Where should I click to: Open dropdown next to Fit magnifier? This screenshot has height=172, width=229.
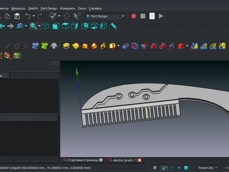(39, 26)
